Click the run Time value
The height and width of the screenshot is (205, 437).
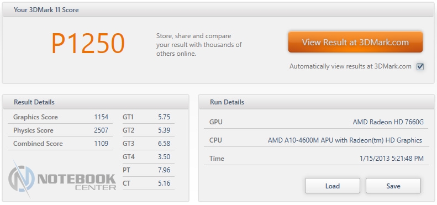[392, 159]
